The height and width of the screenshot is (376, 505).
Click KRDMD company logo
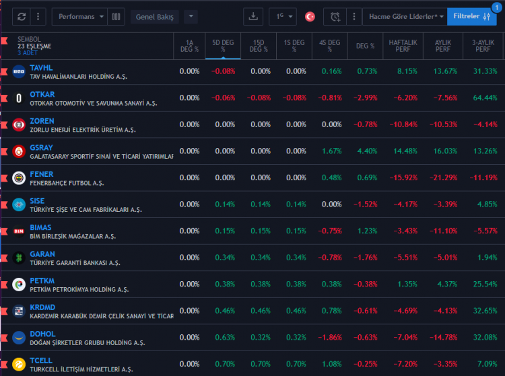(19, 311)
